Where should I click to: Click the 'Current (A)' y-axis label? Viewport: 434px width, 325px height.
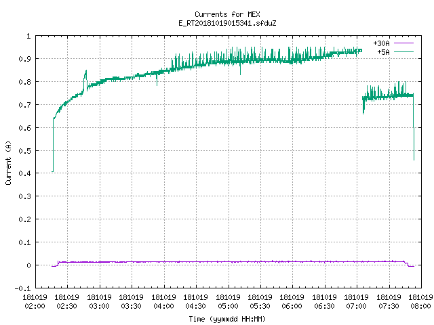pyautogui.click(x=8, y=162)
